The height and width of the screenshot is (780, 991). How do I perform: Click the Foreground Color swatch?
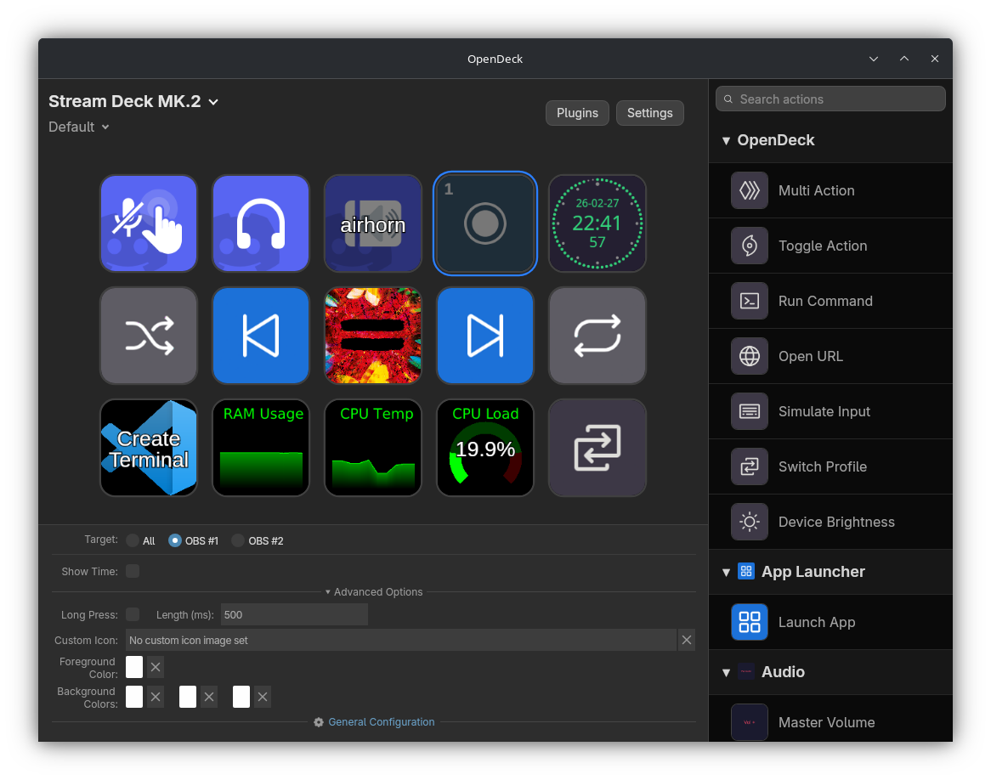point(134,667)
